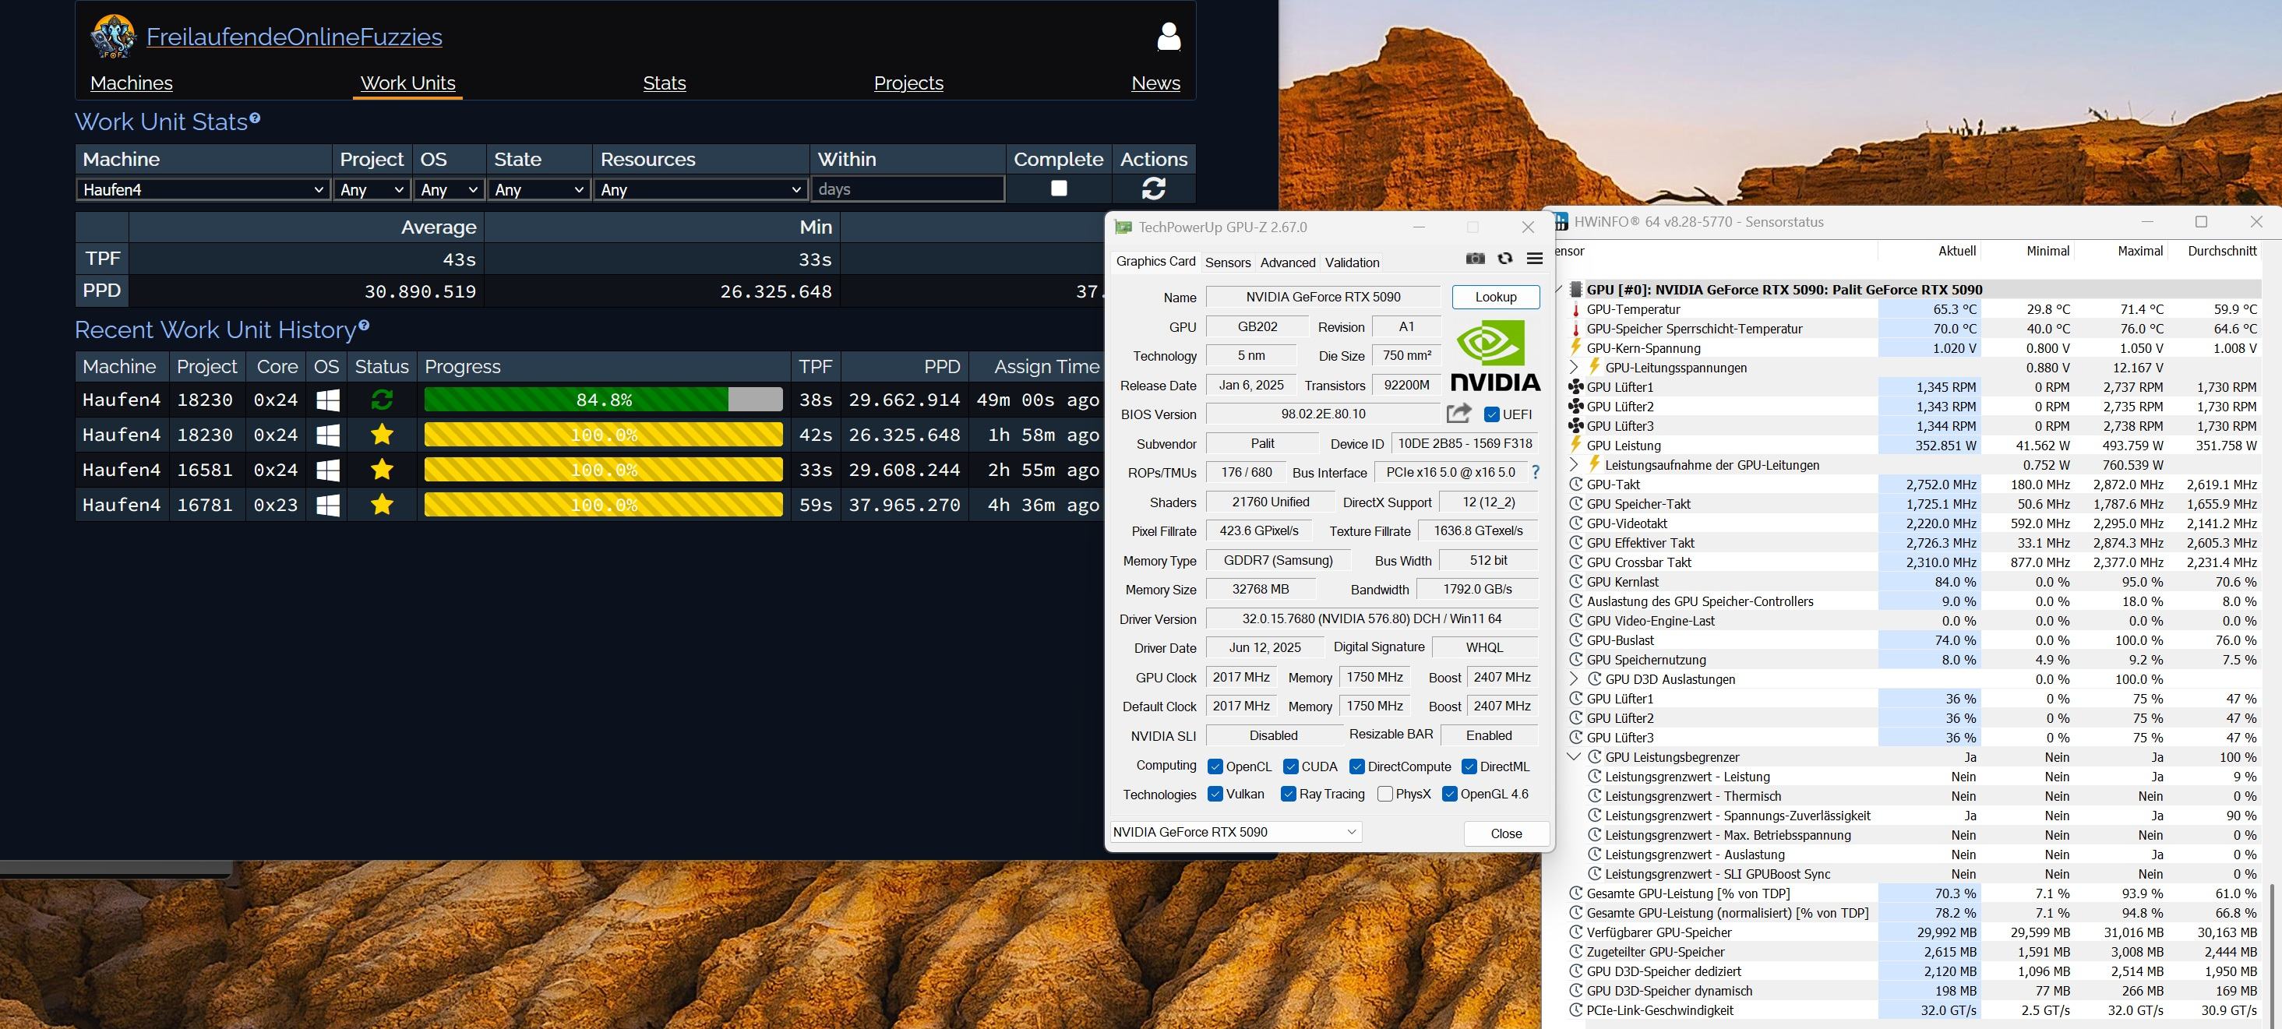
Task: Click the Lookup button in GPU-Z
Action: tap(1495, 298)
